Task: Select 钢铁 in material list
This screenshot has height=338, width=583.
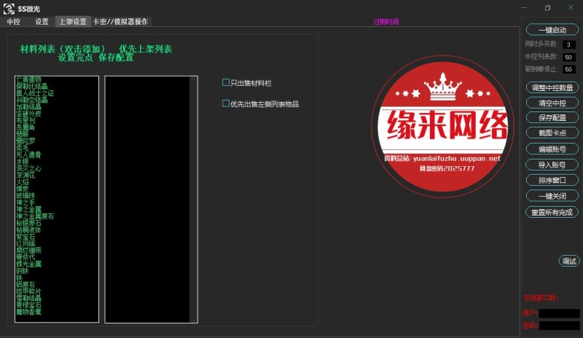Action: click(23, 271)
